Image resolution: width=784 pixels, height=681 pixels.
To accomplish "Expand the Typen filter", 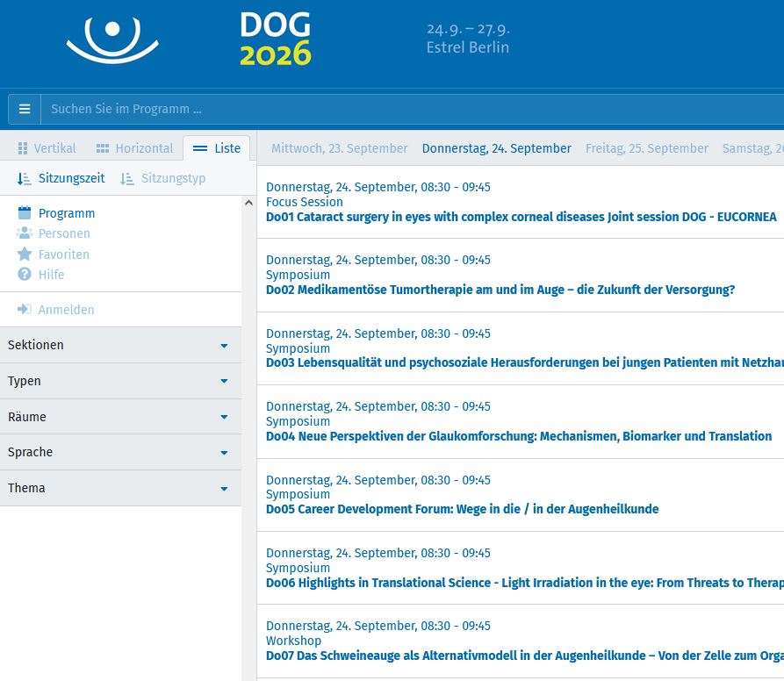I will point(120,381).
